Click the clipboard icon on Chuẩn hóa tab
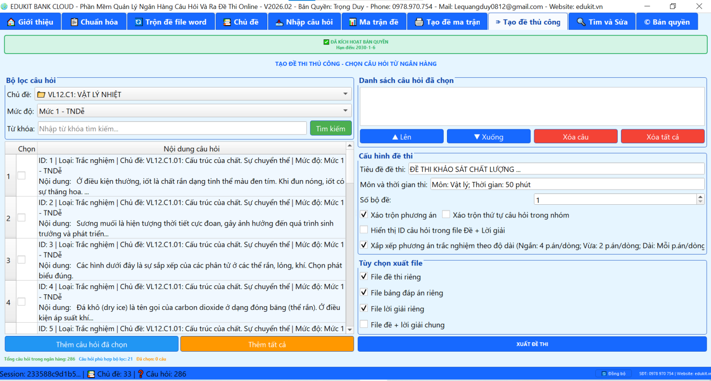 point(74,22)
